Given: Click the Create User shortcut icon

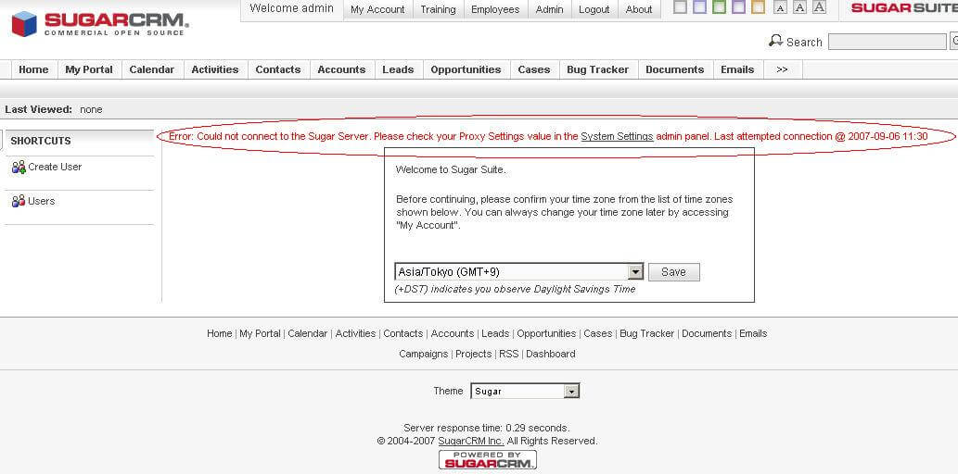Looking at the screenshot, I should click(19, 168).
